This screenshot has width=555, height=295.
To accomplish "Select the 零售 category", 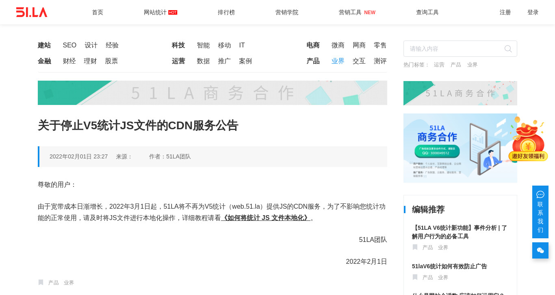I will point(380,45).
